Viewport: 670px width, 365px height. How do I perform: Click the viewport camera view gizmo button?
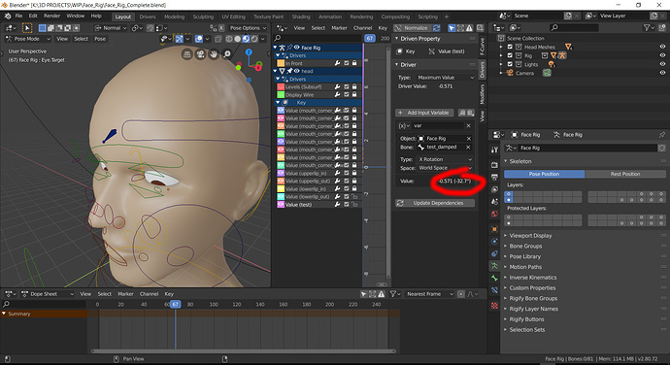point(200,54)
